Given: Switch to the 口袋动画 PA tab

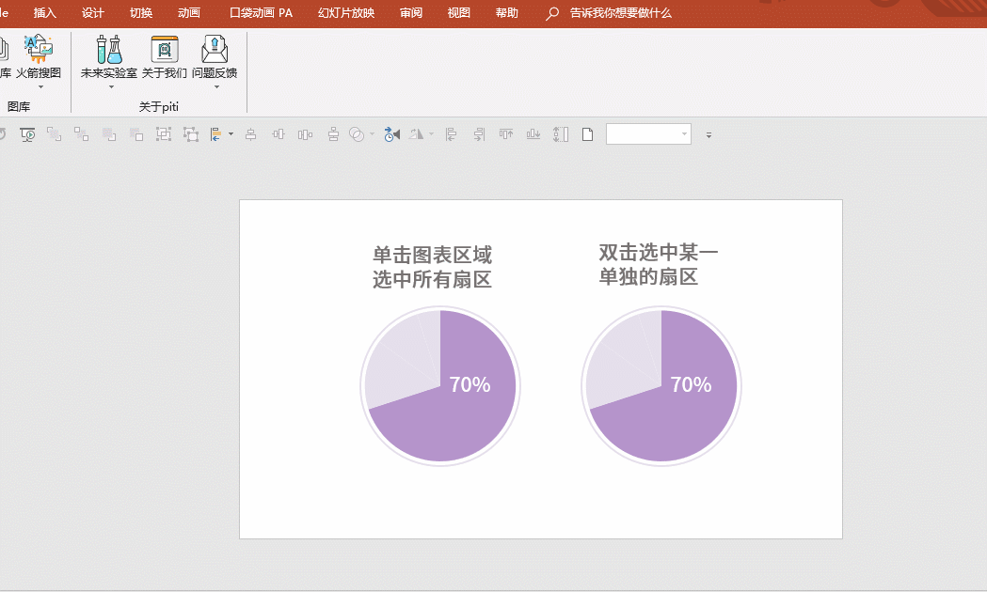Looking at the screenshot, I should (x=261, y=12).
